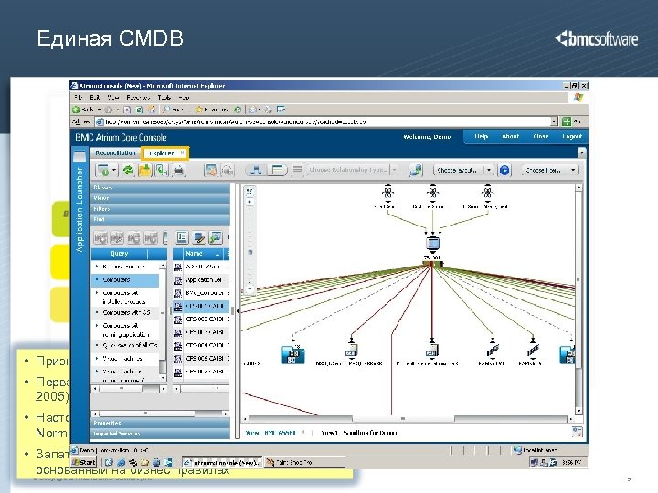The image size is (658, 493).
Task: Click the zoom slider handle on the canvas
Action: click(x=250, y=252)
